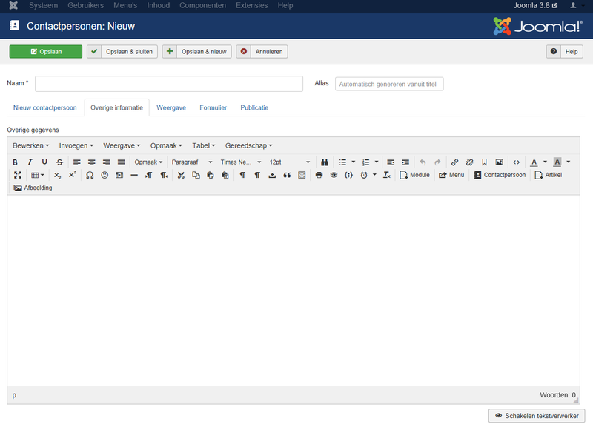The image size is (593, 430).
Task: Apply superscript formatting
Action: coord(72,175)
